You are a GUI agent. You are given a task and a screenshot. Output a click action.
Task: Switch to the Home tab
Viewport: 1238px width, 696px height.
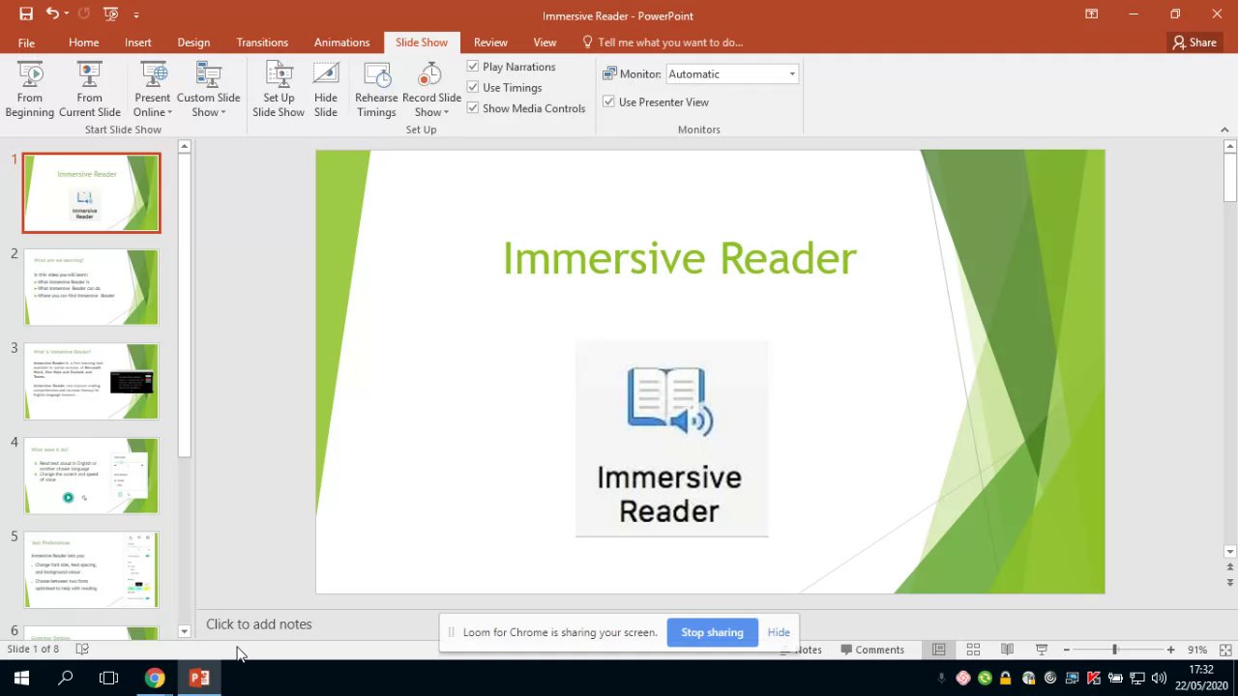click(83, 43)
